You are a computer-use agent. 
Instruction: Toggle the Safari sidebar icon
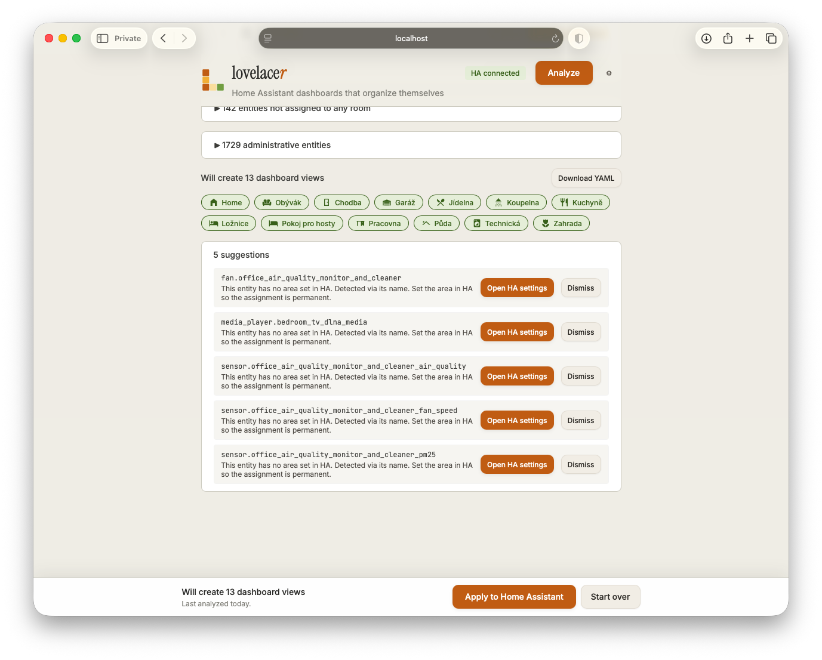coord(103,38)
